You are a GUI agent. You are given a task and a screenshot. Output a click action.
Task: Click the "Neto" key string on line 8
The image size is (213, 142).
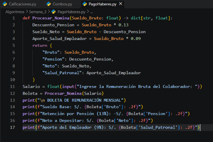pyautogui.click(x=50, y=66)
